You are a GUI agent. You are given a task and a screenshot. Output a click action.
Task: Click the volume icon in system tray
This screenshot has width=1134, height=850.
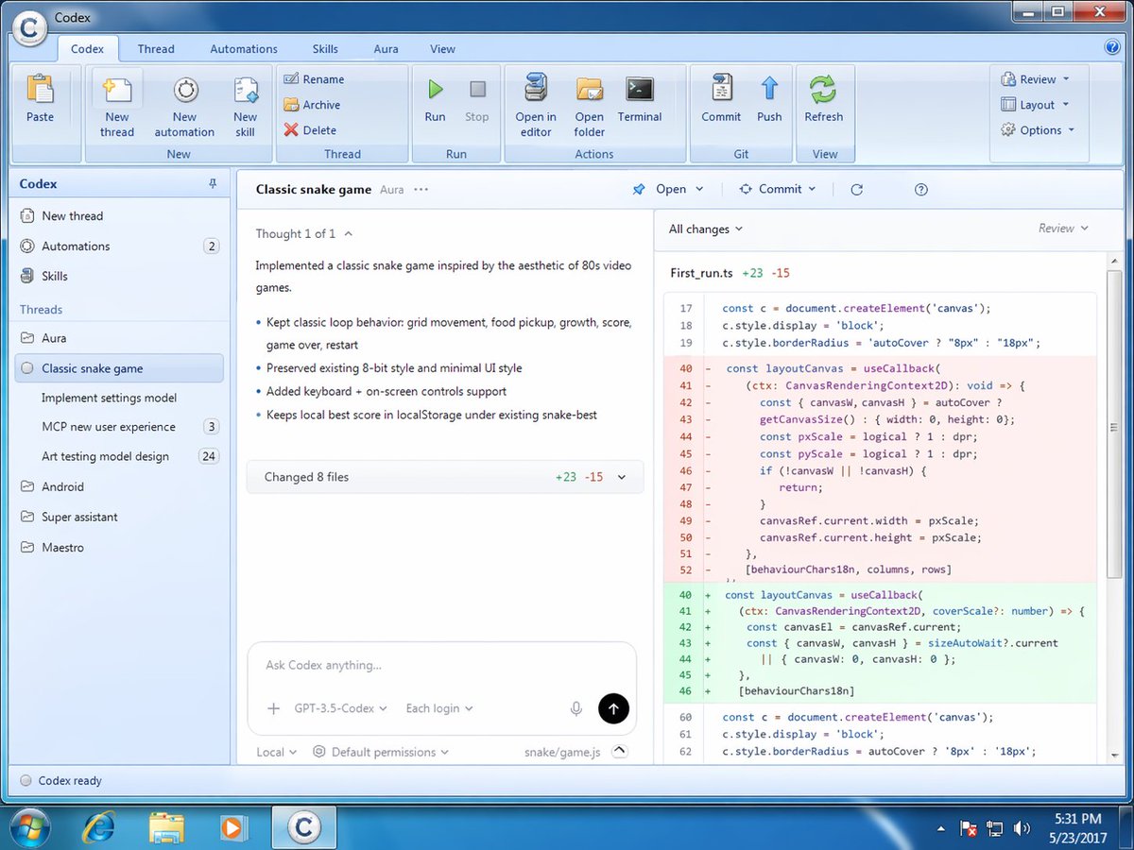(x=1021, y=828)
